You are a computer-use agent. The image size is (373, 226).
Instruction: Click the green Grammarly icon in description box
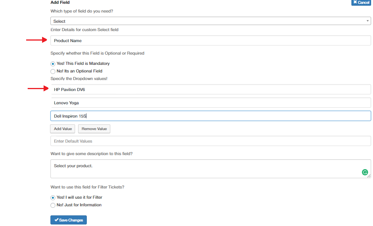click(x=365, y=172)
